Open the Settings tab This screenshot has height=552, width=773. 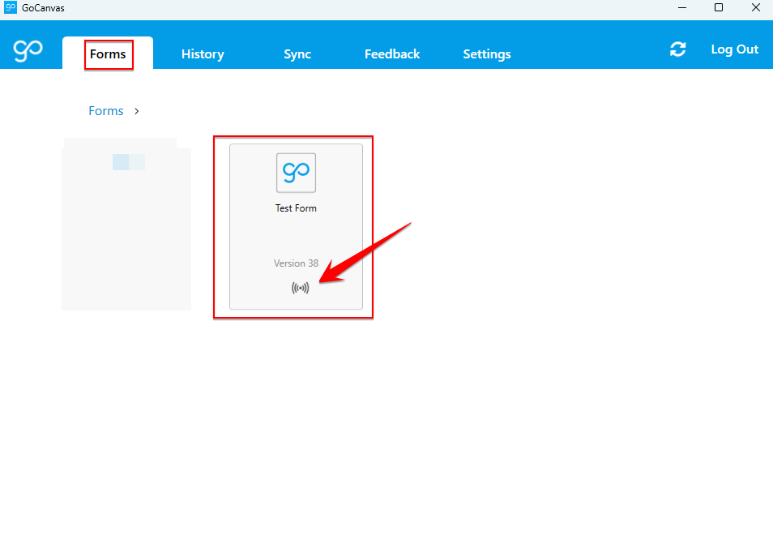(487, 54)
